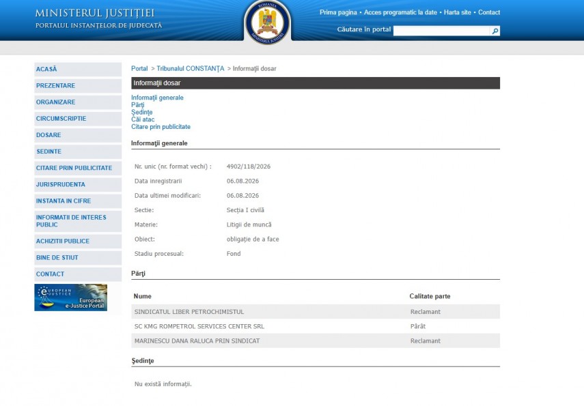Open the Harta site link

click(458, 12)
